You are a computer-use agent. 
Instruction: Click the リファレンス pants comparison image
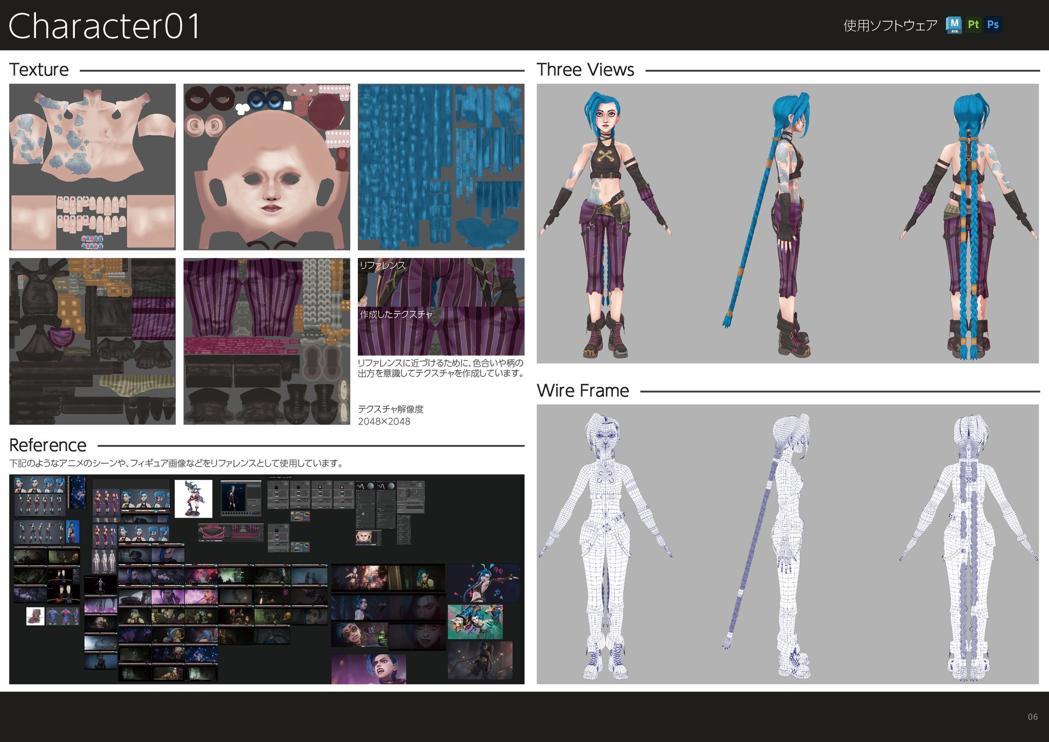point(440,282)
